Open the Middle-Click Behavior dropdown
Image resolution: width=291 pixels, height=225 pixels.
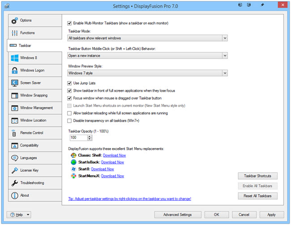coord(147,55)
